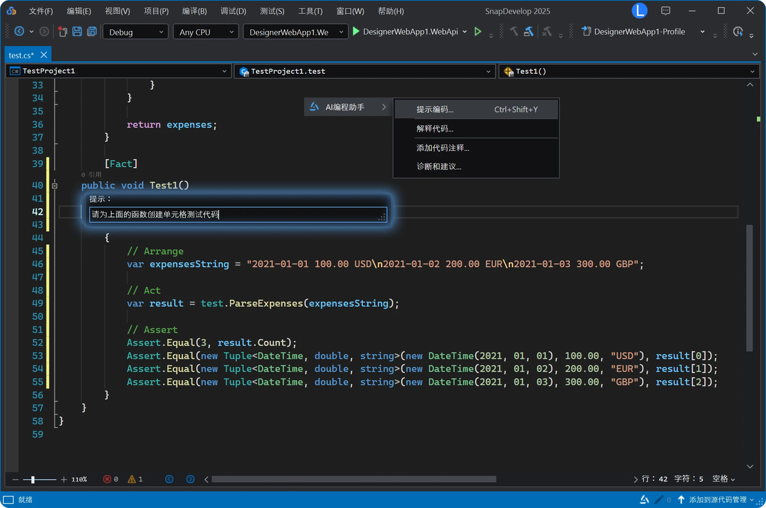This screenshot has width=766, height=508.
Task: Click the error count icon in editor footer
Action: [x=107, y=479]
